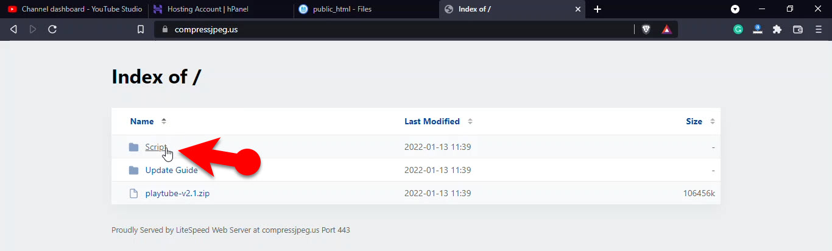Open a new browser tab
832x251 pixels.
click(598, 9)
